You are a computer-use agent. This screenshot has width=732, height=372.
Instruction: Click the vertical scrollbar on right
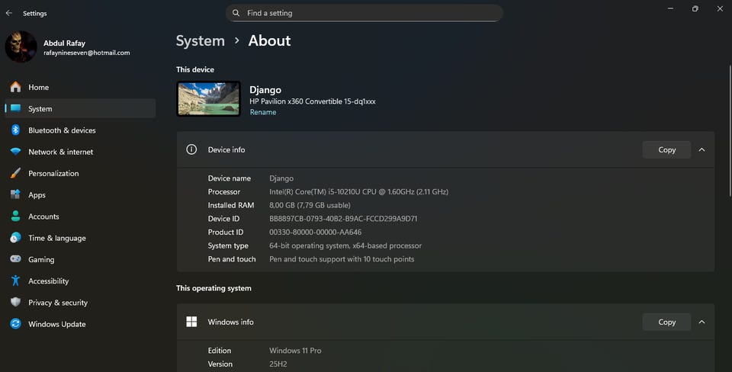coord(730,130)
